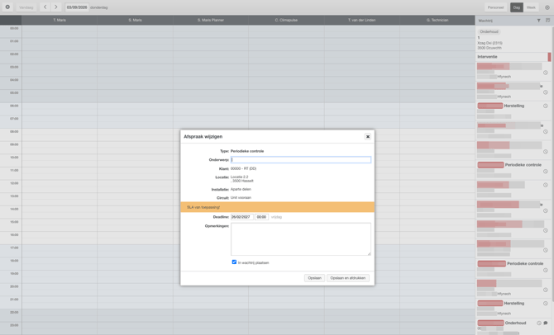
Task: Switch to the Week view tab
Action: click(531, 7)
